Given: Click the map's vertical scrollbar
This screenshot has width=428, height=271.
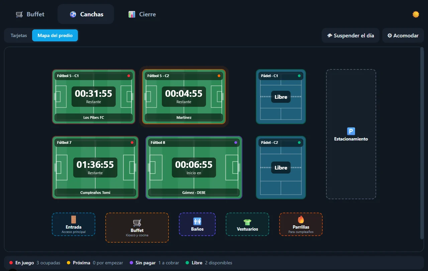Looking at the screenshot, I should click(422, 144).
